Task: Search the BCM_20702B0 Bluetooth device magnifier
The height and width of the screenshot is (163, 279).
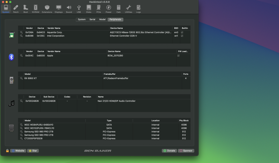Action: point(21,56)
